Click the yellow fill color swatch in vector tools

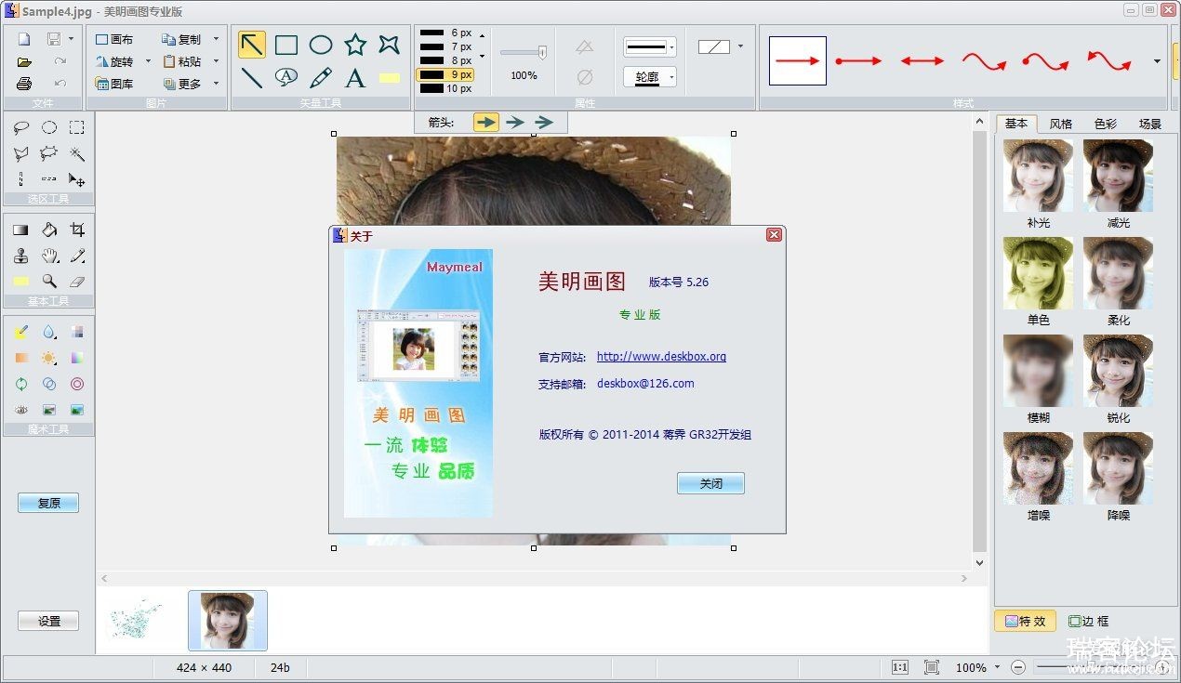[390, 78]
